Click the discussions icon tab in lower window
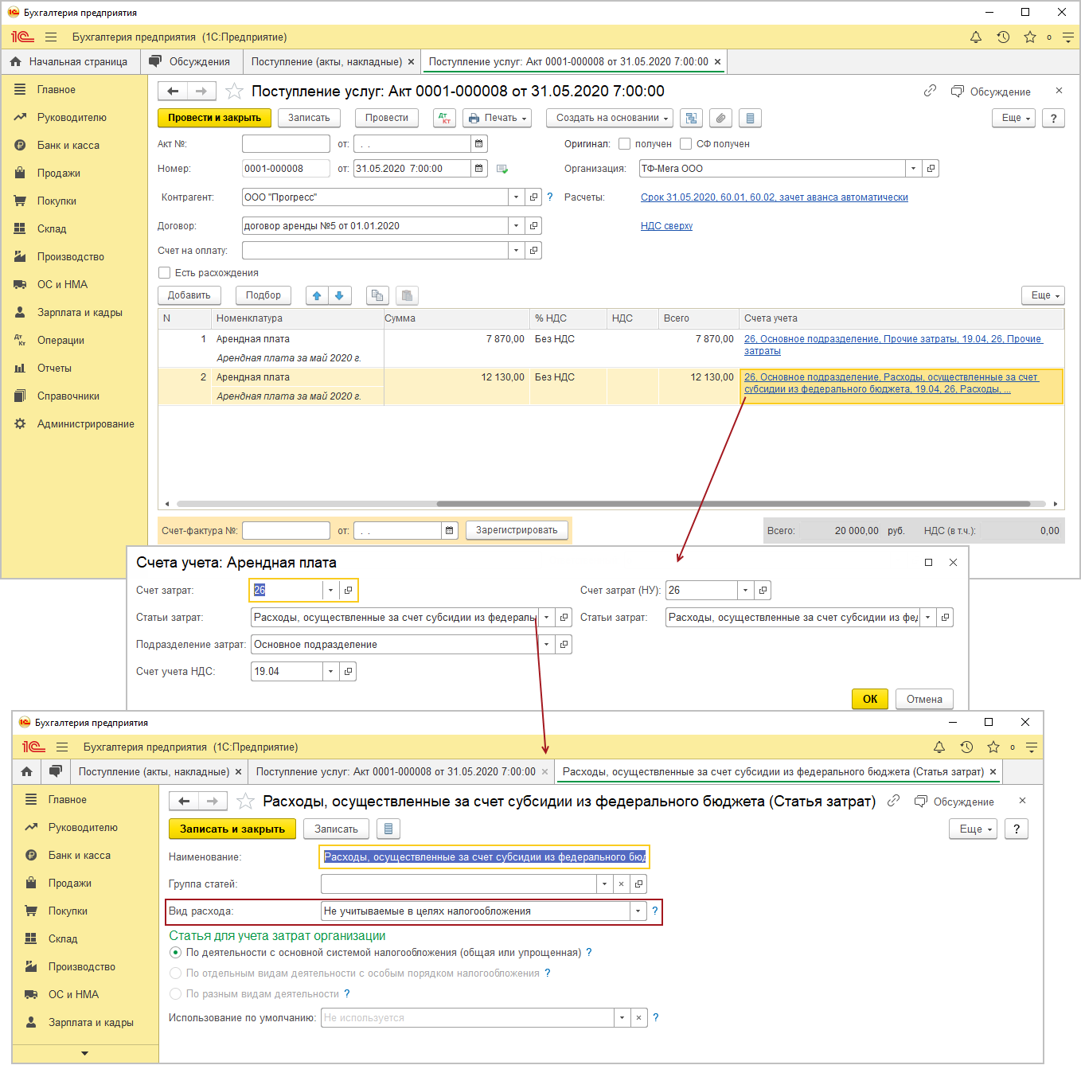1081x1069 pixels. click(55, 771)
